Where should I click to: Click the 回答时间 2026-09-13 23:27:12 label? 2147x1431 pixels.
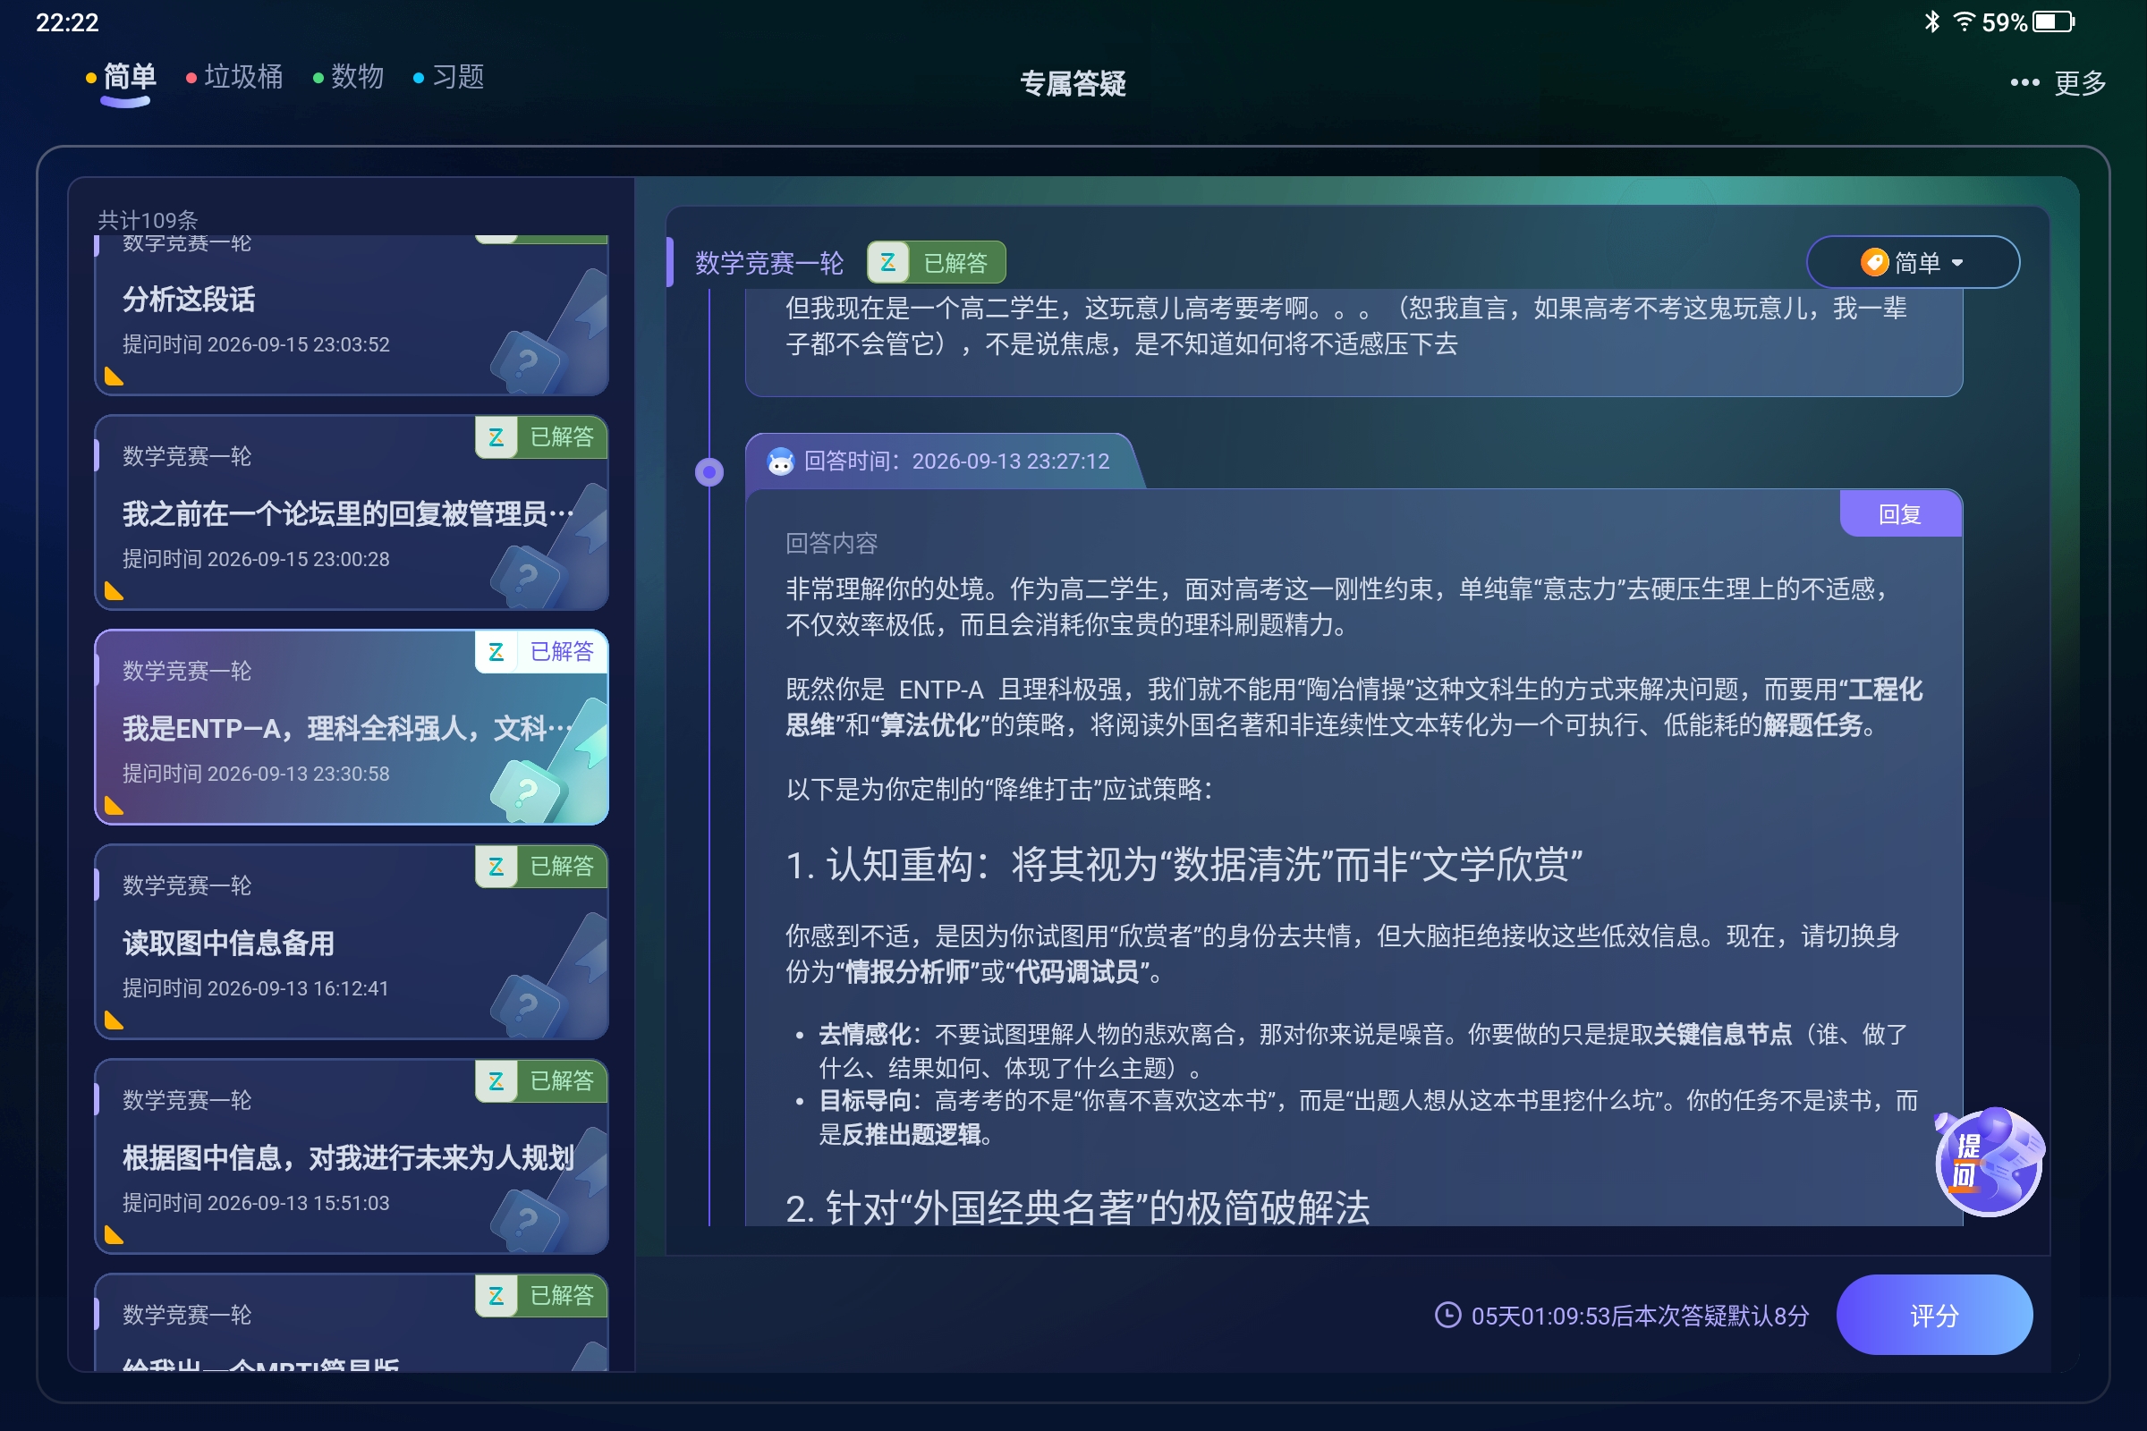tap(956, 461)
